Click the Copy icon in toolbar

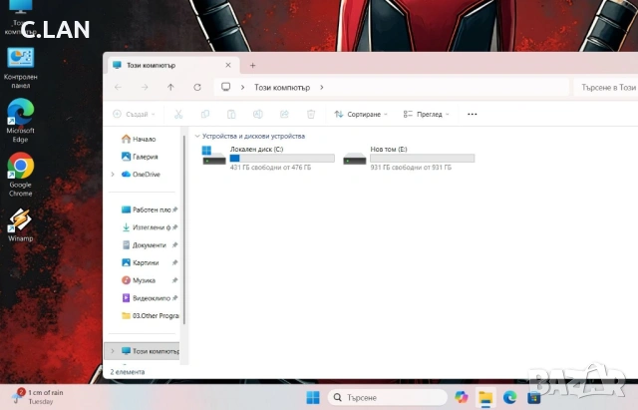(205, 115)
